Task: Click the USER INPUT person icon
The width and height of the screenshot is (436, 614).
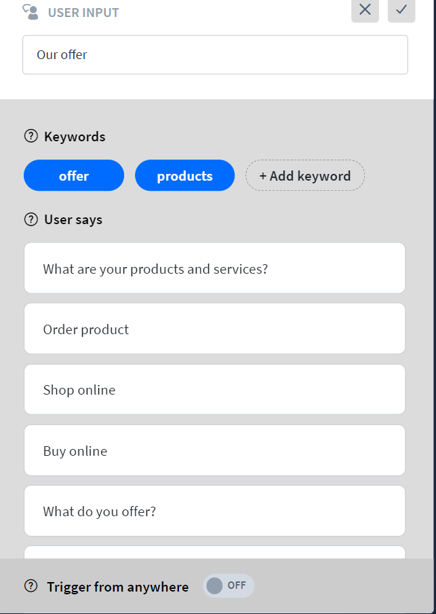Action: 31,12
